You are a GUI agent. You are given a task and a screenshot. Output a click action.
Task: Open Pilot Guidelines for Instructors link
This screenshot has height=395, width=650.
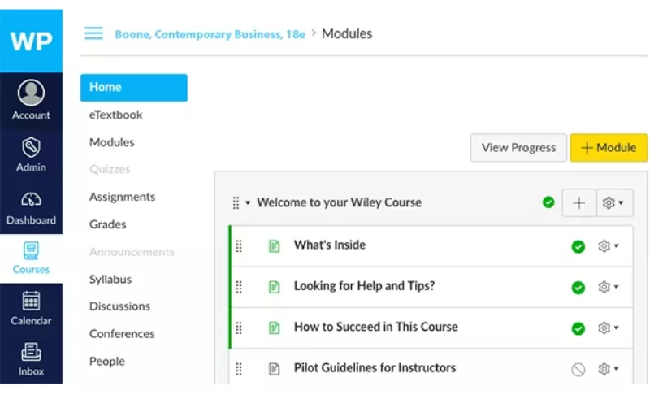375,367
